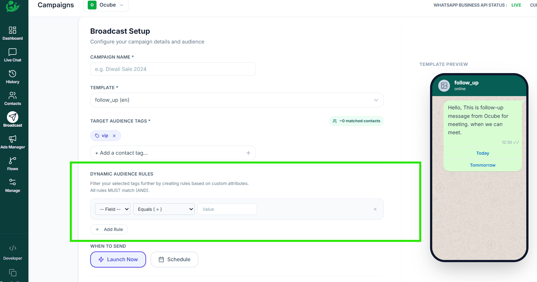Image resolution: width=537 pixels, height=282 pixels.
Task: Open the follow_up template dropdown
Action: click(237, 100)
